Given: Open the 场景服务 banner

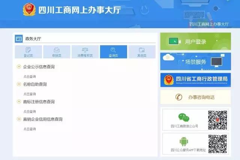Looking at the screenshot, I should click(x=195, y=62).
